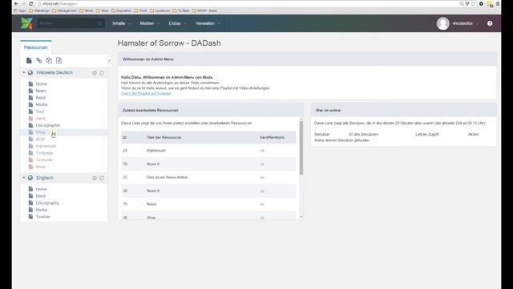Reload the page in browser

pos(30,3)
